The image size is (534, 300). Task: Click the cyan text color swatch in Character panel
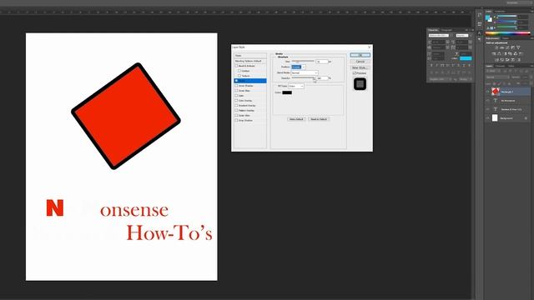[x=466, y=58]
